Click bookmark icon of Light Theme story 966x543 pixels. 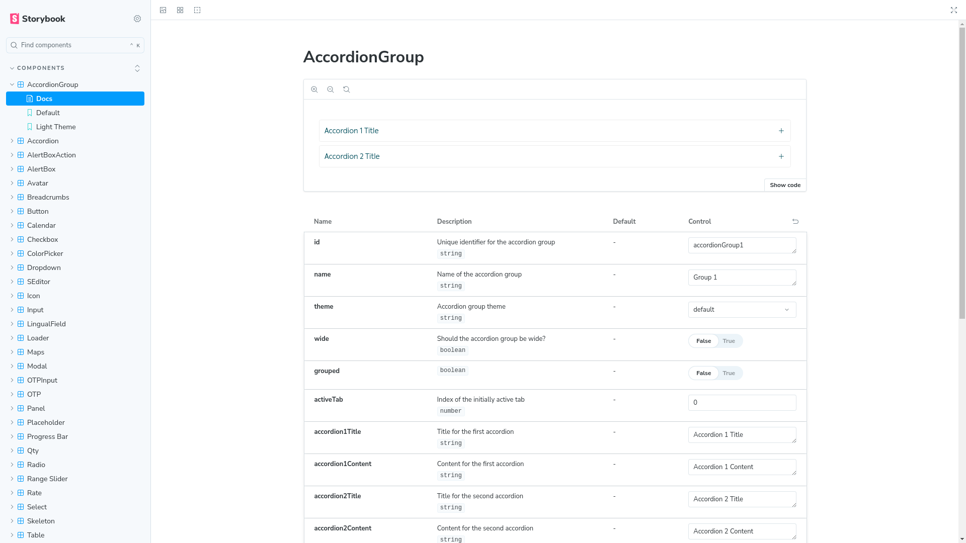pos(30,127)
